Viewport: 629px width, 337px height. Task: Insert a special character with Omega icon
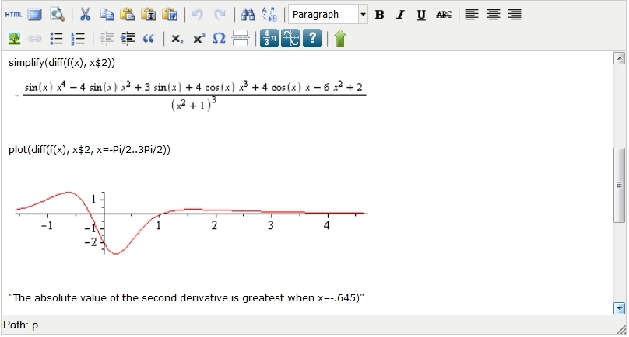point(220,38)
